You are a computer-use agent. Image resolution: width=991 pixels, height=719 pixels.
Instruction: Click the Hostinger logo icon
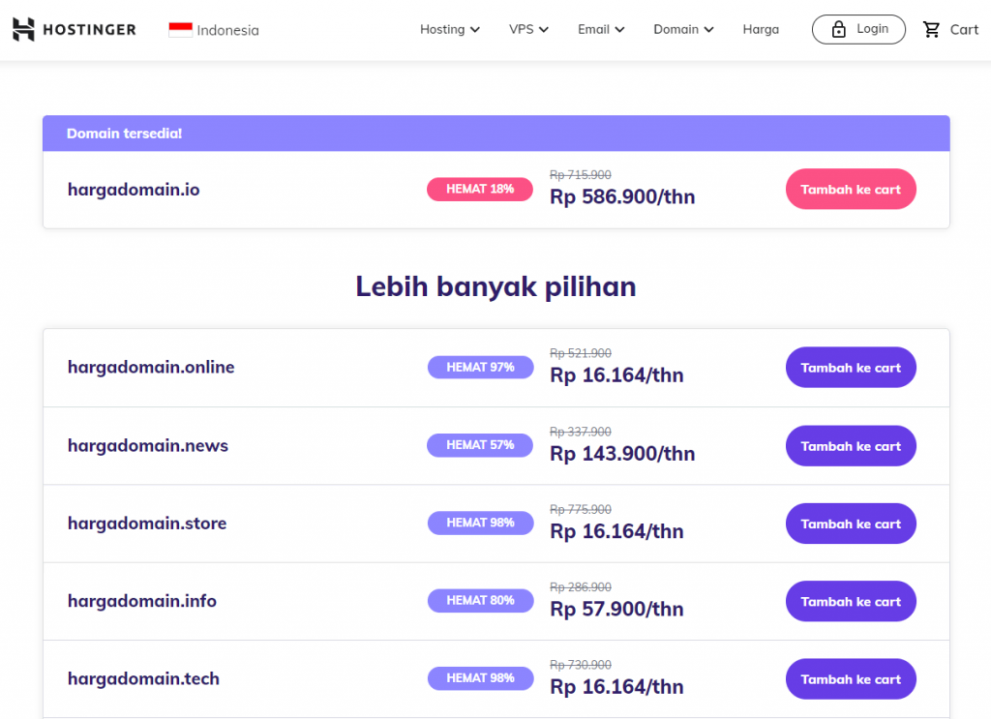tap(24, 30)
